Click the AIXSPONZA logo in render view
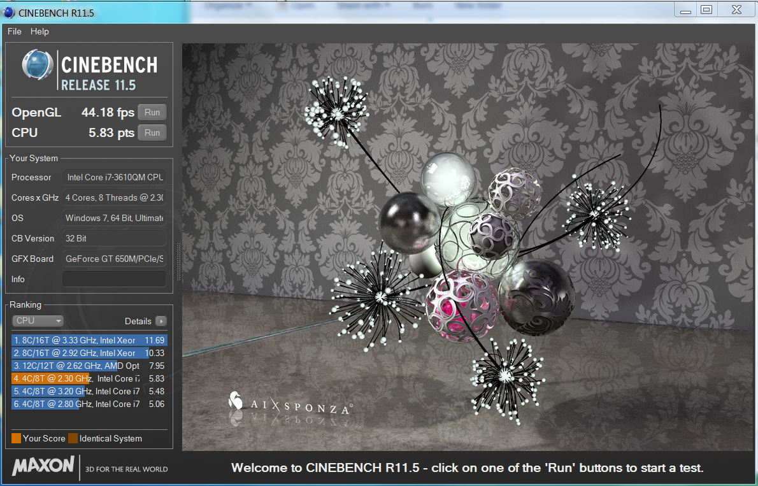Image resolution: width=758 pixels, height=486 pixels. point(290,403)
